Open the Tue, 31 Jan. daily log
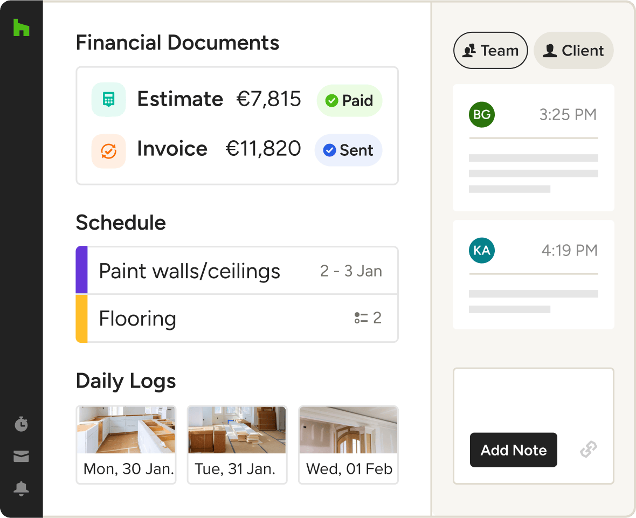636x518 pixels. click(237, 445)
